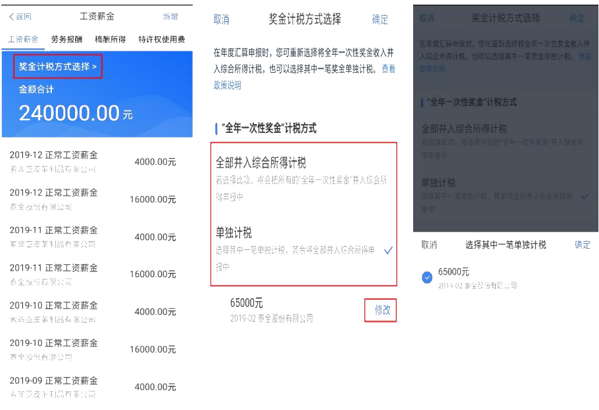599x410 pixels.
Task: Switch to 劳务报酬 tab
Action: (67, 39)
